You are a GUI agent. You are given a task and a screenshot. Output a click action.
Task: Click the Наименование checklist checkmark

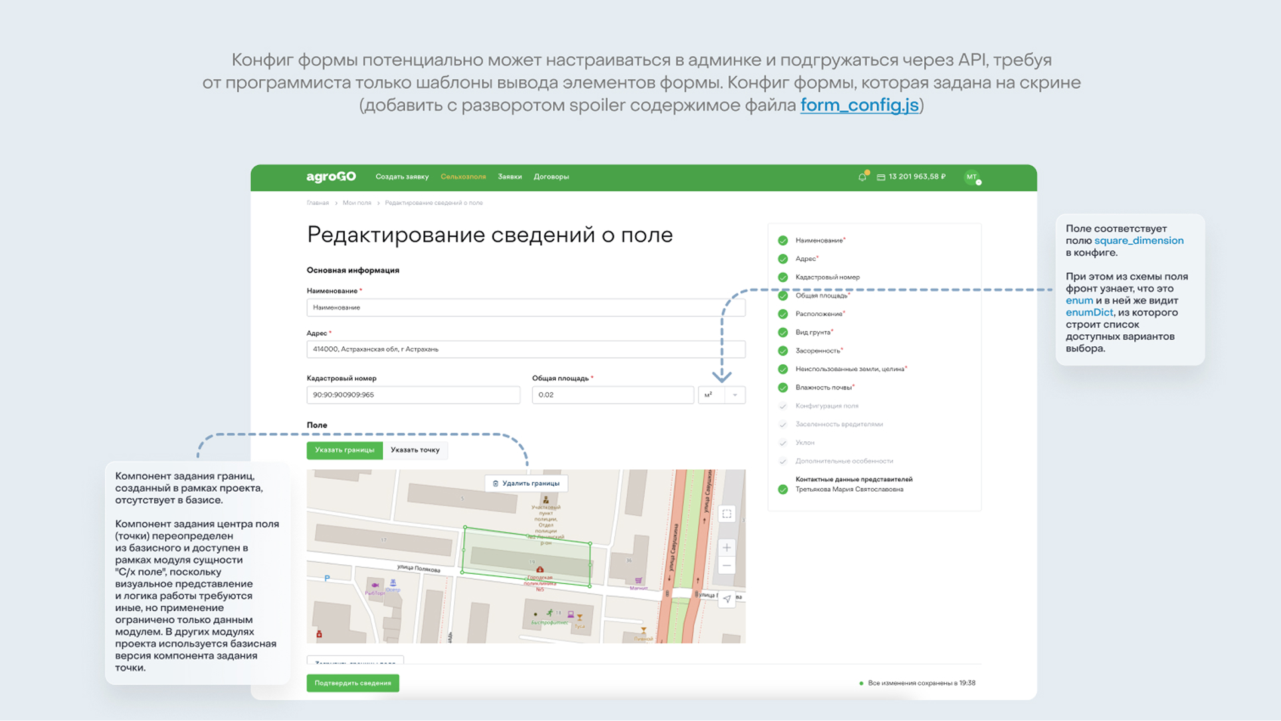click(x=783, y=241)
